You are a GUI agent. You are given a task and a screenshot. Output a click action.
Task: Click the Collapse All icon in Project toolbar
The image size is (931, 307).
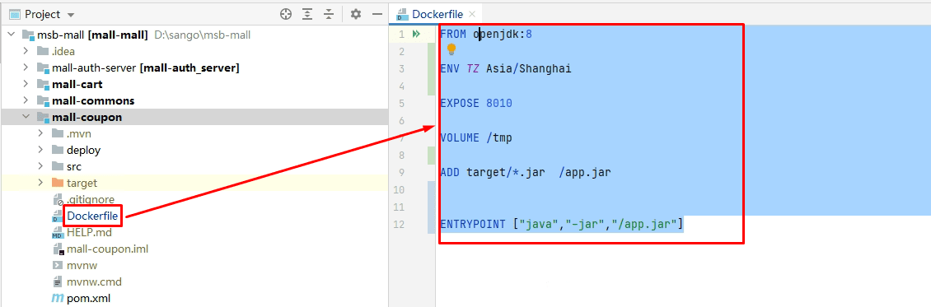click(329, 14)
